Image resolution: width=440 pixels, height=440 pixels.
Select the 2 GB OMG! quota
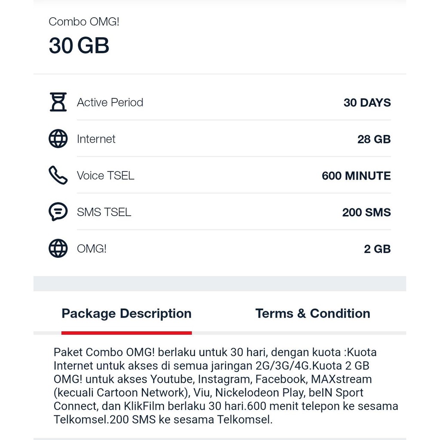[x=377, y=248]
